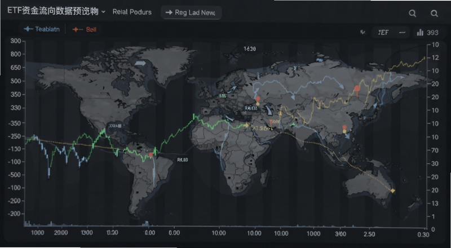The width and height of the screenshot is (451, 248).
Task: Click the red pin over southern China
Action: click(344, 128)
